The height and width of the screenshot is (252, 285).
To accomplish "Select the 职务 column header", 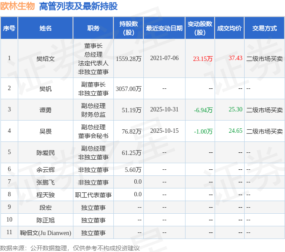I will pos(93,28).
